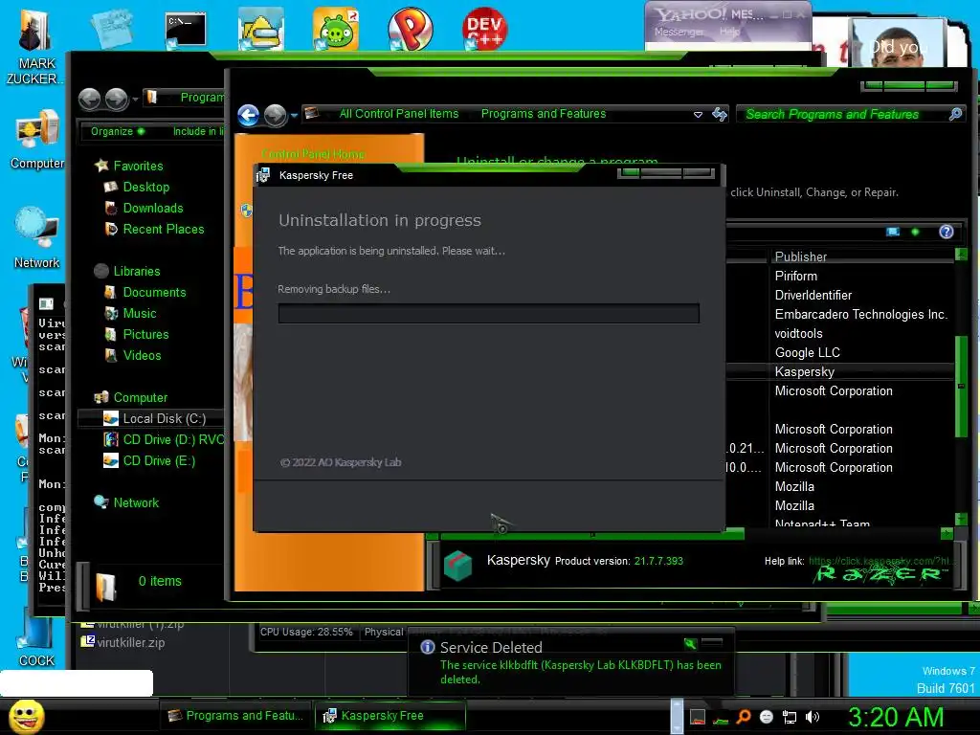This screenshot has height=735, width=980.
Task: Open the command prompt desktop shortcut
Action: [x=186, y=30]
